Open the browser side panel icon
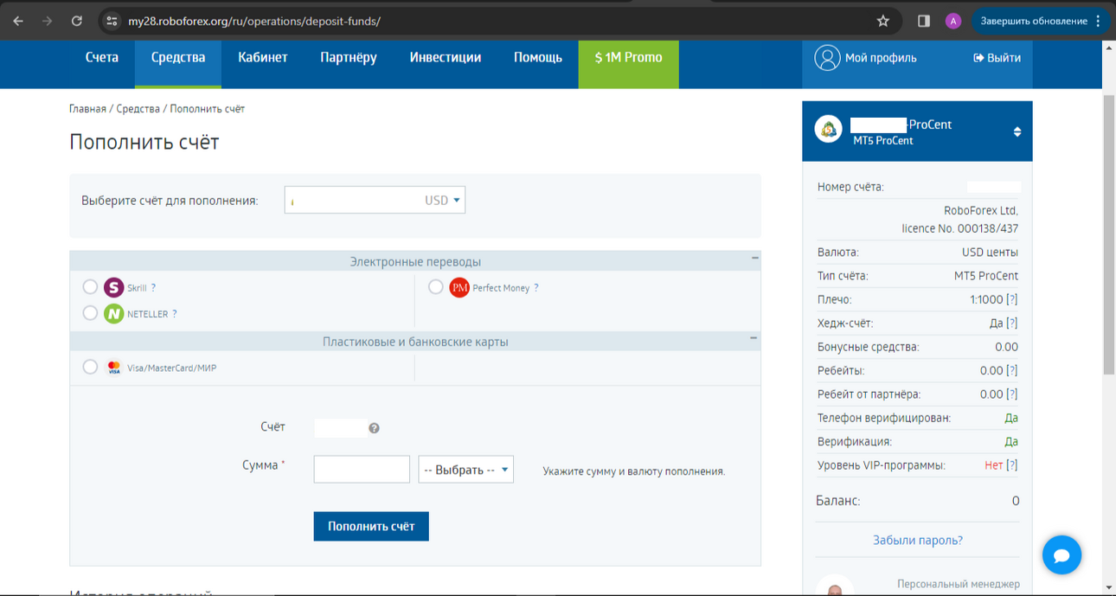The height and width of the screenshot is (596, 1116). [924, 21]
